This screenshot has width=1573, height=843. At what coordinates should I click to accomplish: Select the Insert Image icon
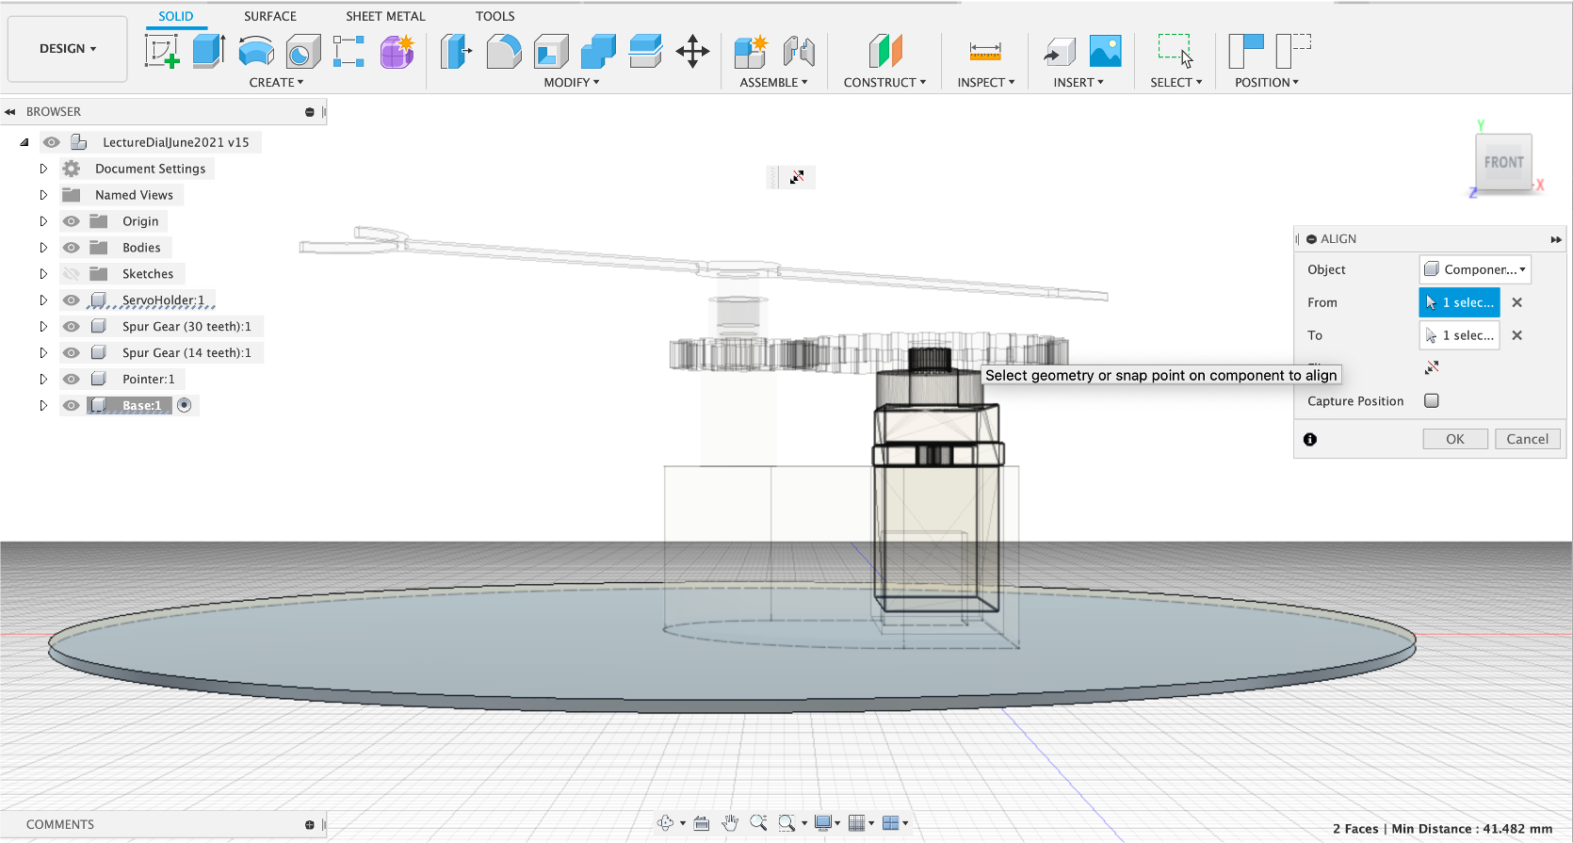[1106, 51]
